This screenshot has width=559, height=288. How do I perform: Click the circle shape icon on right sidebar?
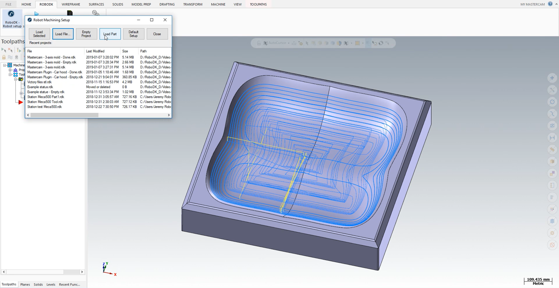pos(552,102)
